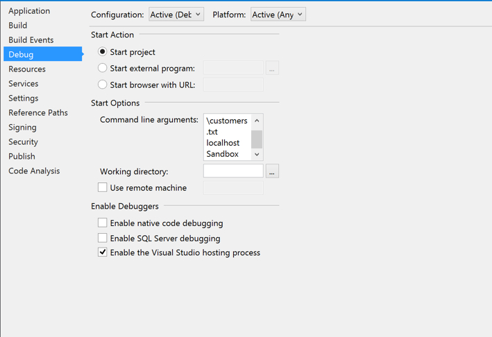
Task: Select Start browser with URL option
Action: 103,85
